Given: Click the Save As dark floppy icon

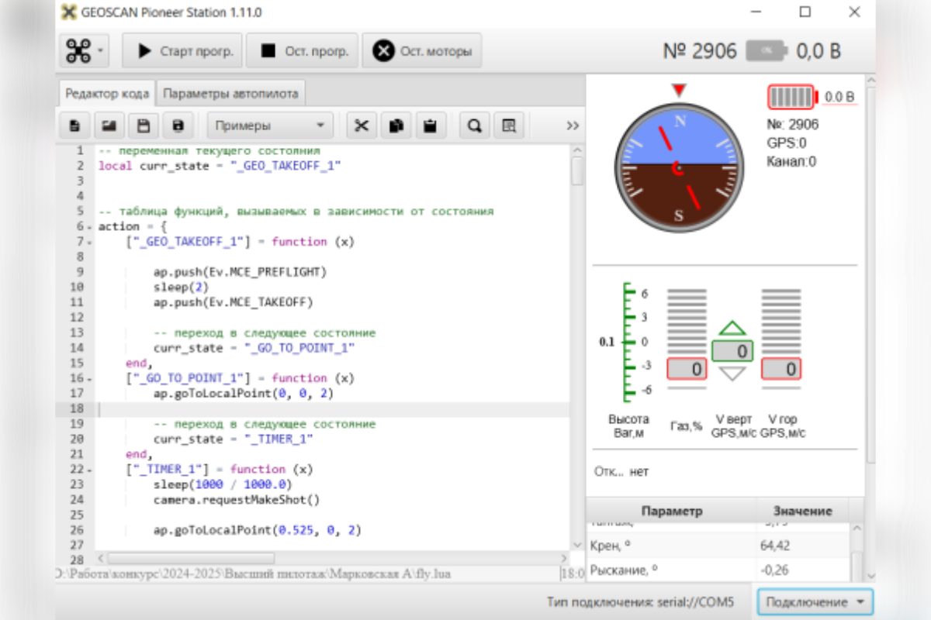Looking at the screenshot, I should 178,126.
